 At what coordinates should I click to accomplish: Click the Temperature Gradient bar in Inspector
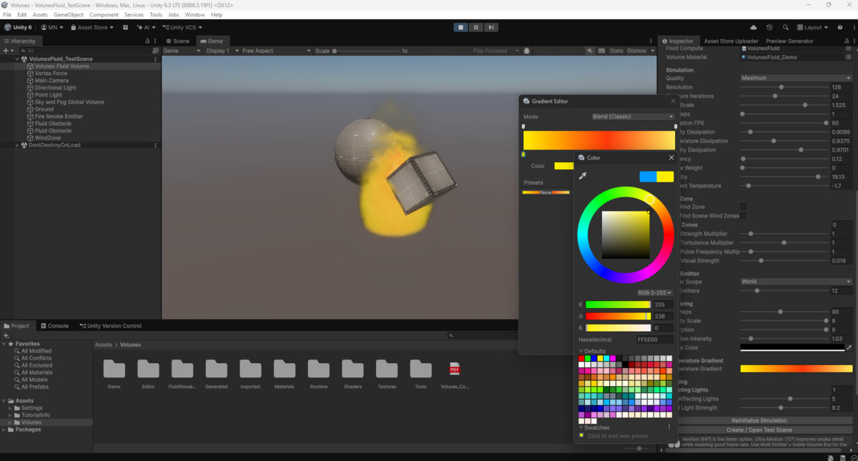pyautogui.click(x=796, y=369)
